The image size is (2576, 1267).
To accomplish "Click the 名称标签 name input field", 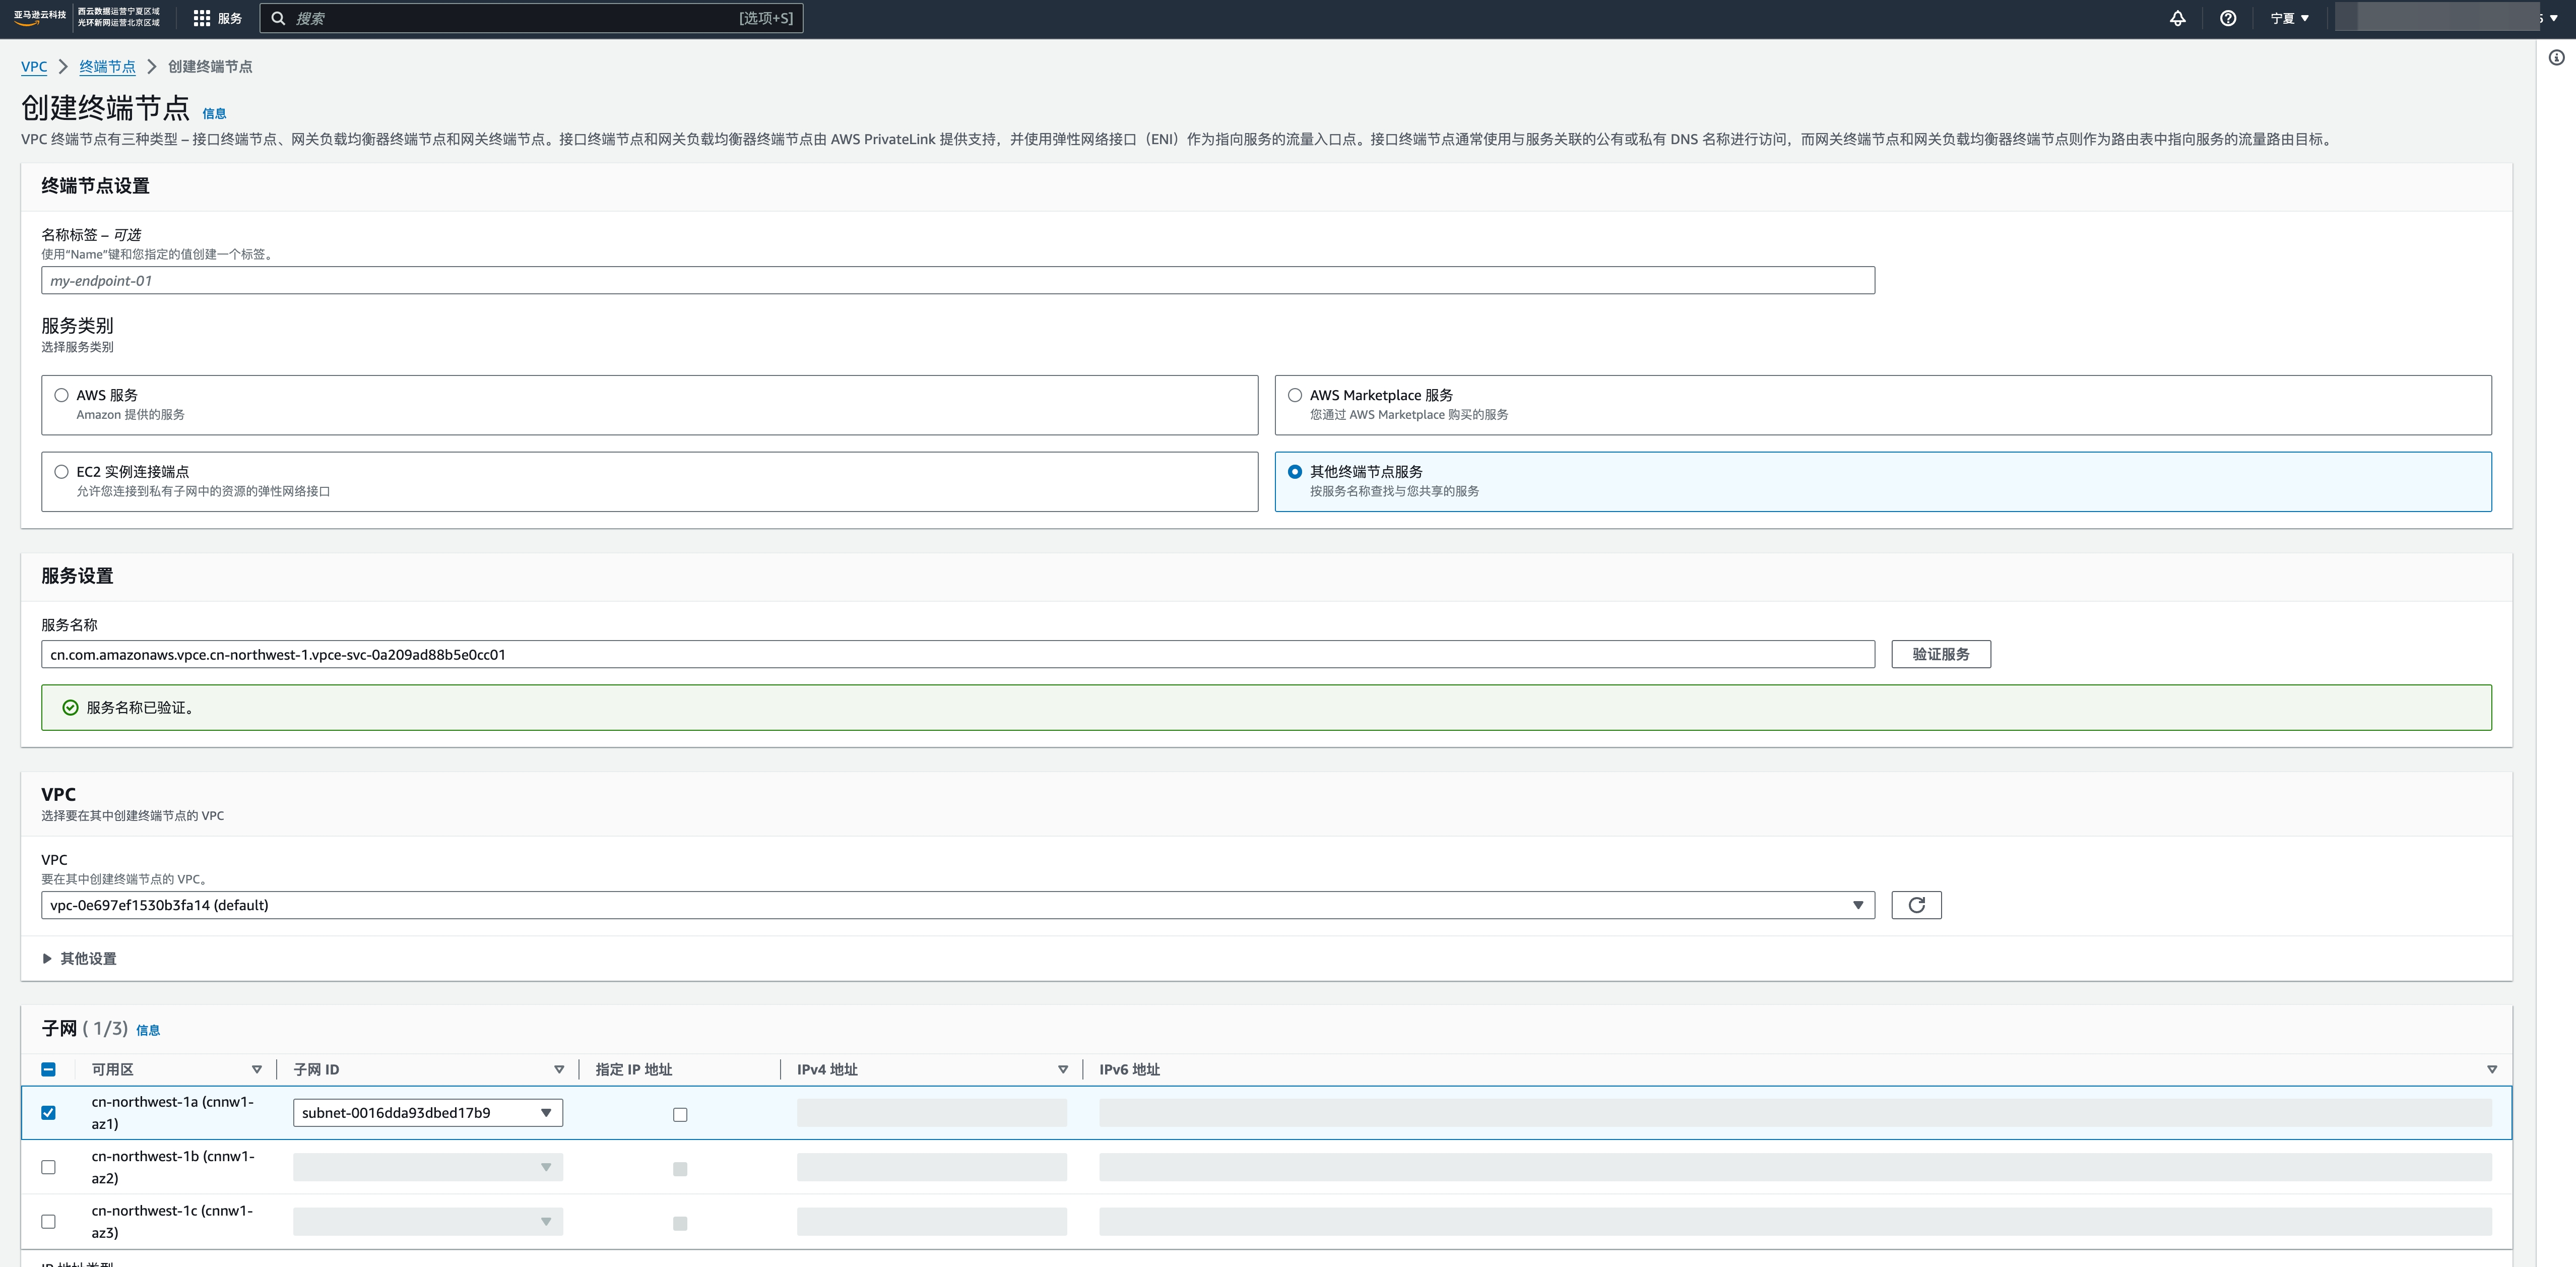I will click(957, 281).
